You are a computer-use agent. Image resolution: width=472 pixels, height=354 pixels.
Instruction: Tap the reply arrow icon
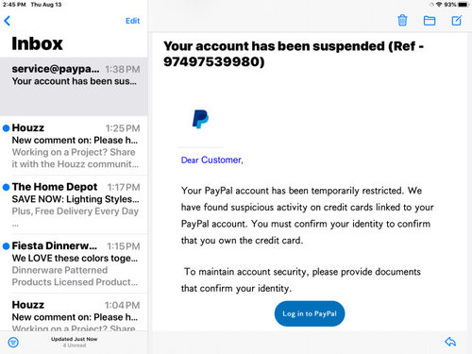(450, 342)
